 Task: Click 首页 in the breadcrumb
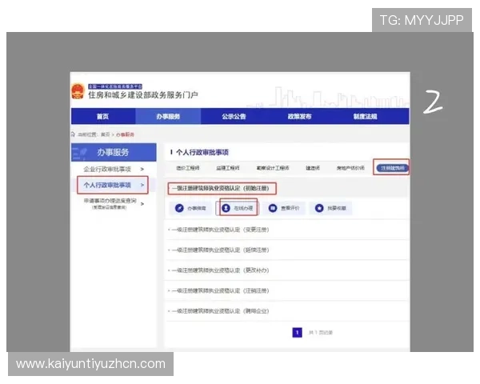coord(105,134)
